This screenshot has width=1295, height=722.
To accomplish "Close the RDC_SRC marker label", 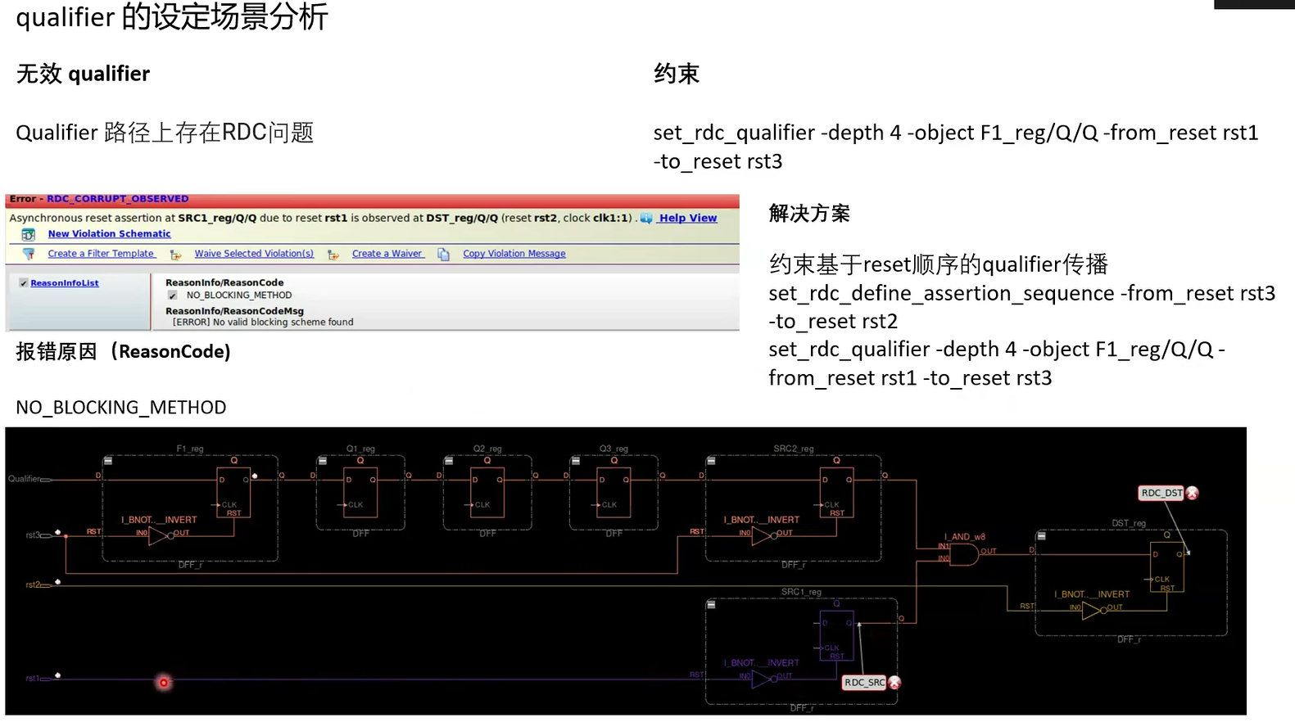I will coord(894,682).
